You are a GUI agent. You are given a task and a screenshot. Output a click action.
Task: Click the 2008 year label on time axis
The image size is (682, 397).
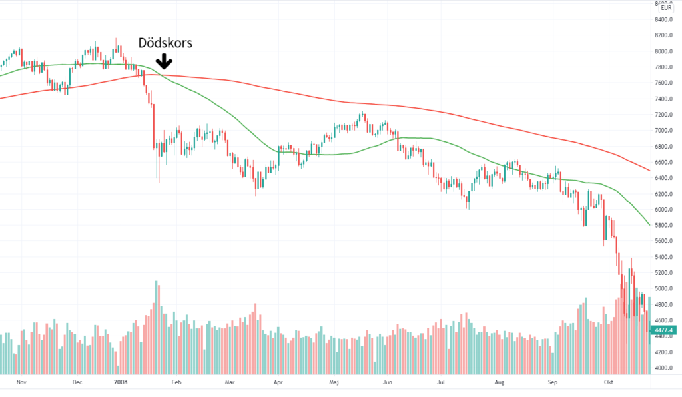point(121,382)
